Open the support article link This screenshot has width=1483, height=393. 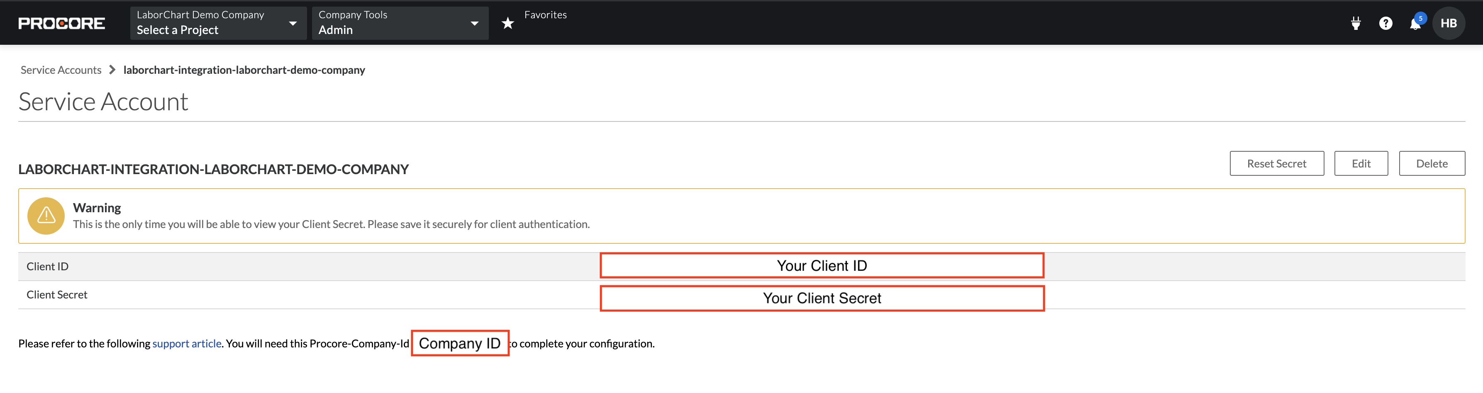187,344
